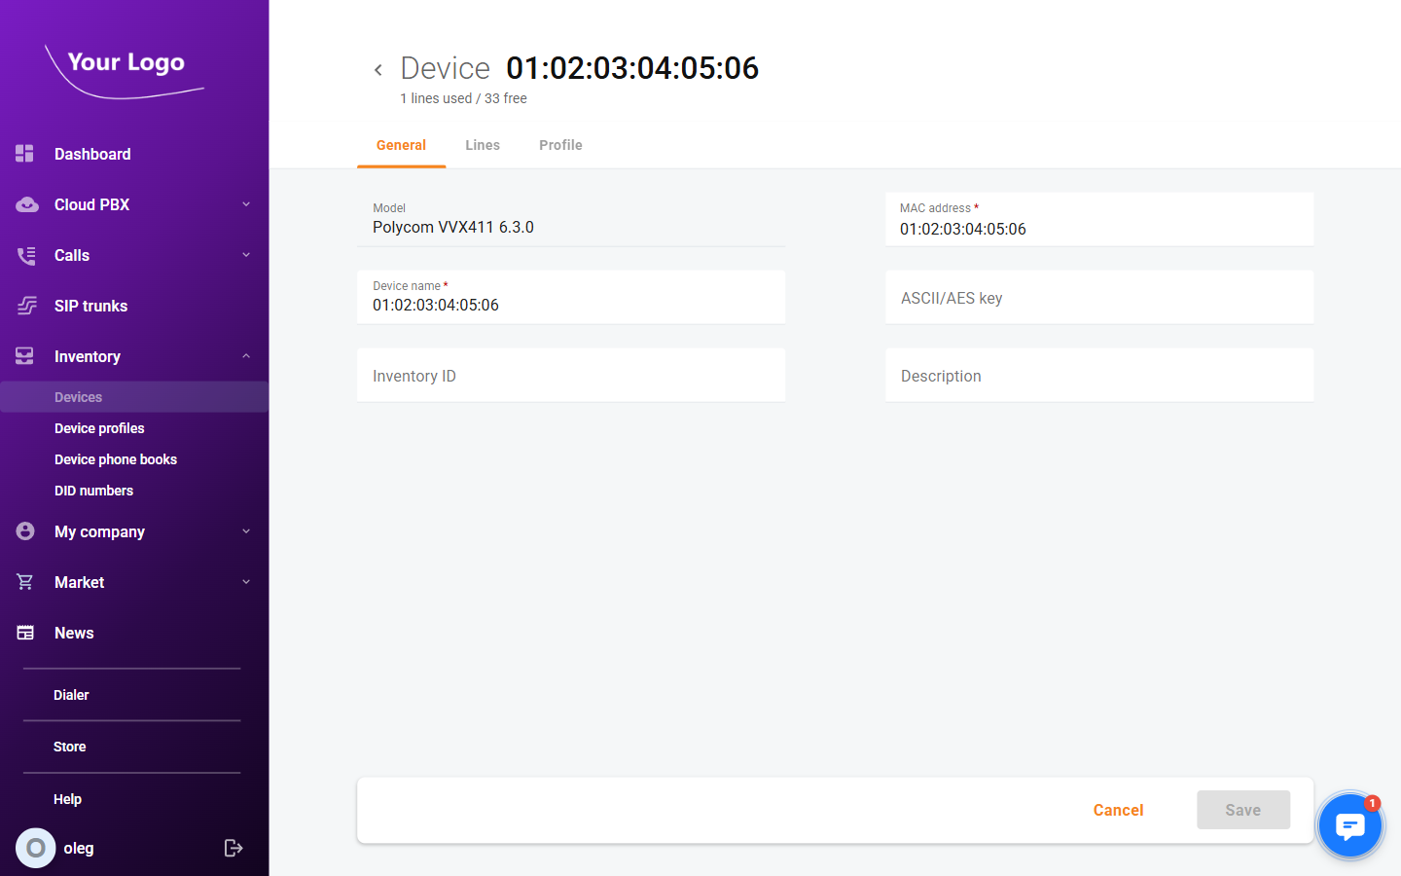Select the My company person icon
Screen dimensions: 1401x876
click(x=23, y=531)
